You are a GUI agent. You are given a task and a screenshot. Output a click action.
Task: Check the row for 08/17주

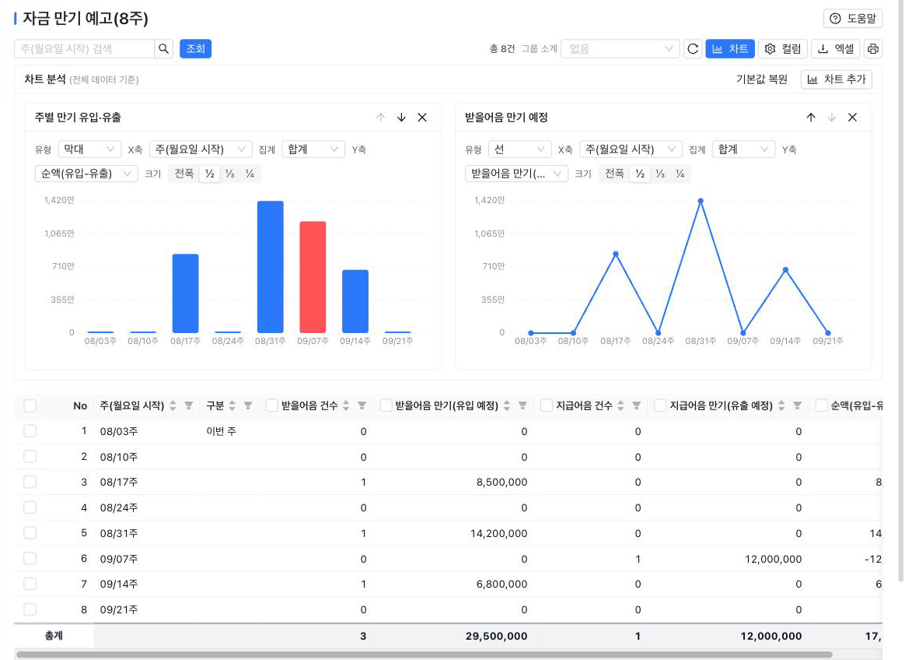coord(30,482)
